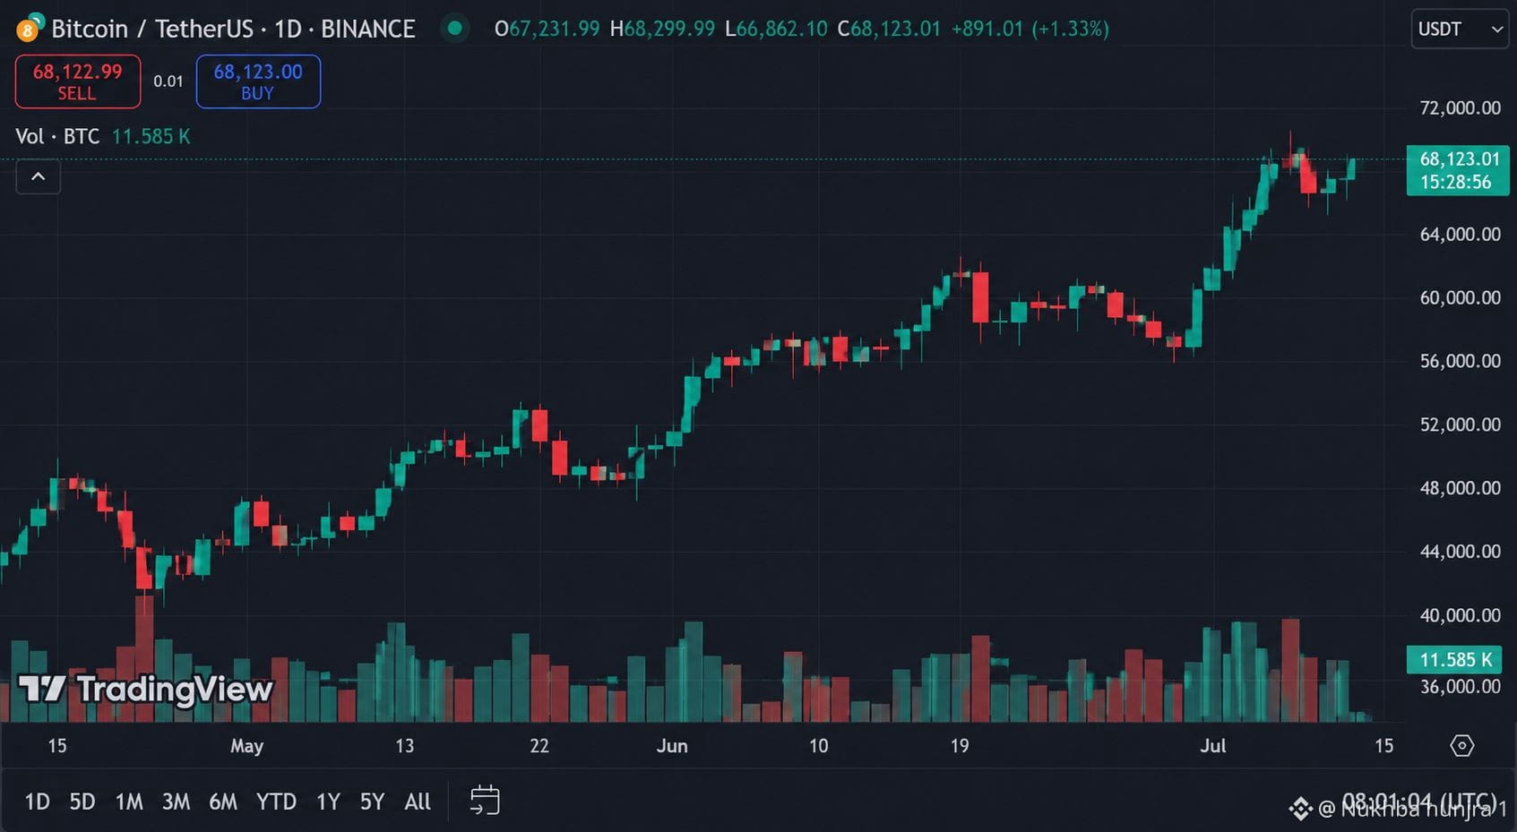Select the 3M time range
Image resolution: width=1517 pixels, height=832 pixels.
tap(176, 802)
